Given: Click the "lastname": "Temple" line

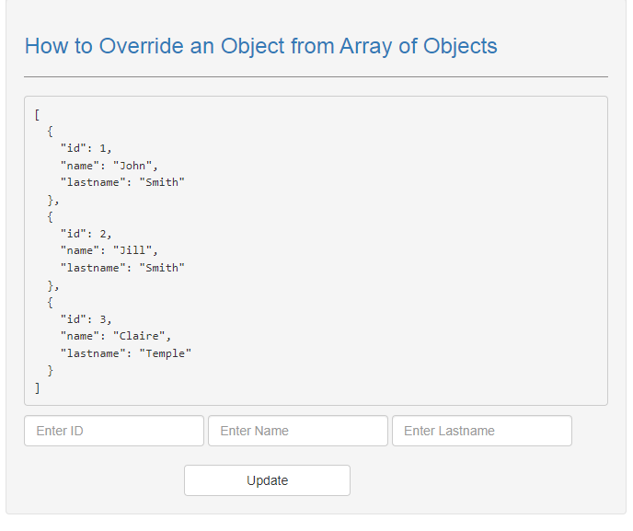Looking at the screenshot, I should point(125,353).
